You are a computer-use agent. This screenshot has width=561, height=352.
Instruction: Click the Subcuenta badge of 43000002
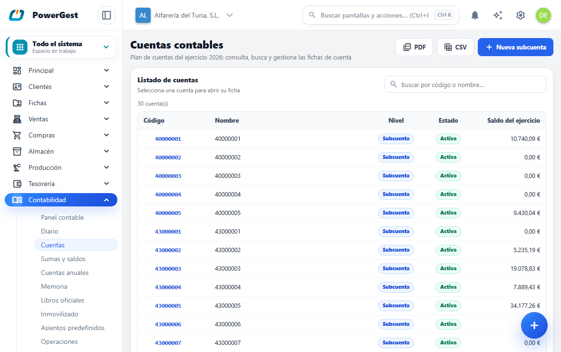pos(396,250)
